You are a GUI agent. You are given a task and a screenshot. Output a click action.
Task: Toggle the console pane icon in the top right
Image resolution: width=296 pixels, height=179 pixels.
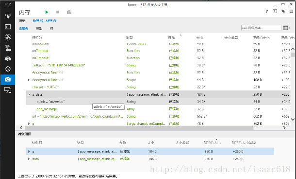tap(275, 11)
